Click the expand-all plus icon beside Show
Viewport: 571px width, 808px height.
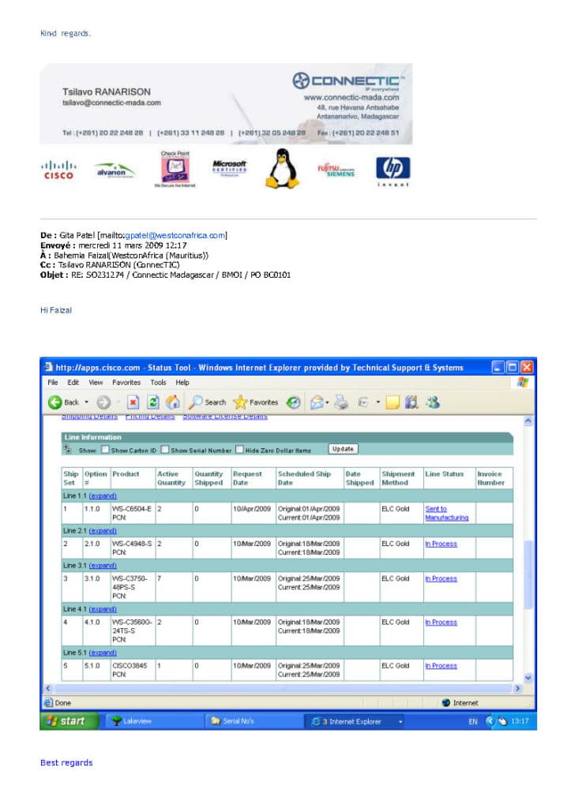tap(67, 449)
